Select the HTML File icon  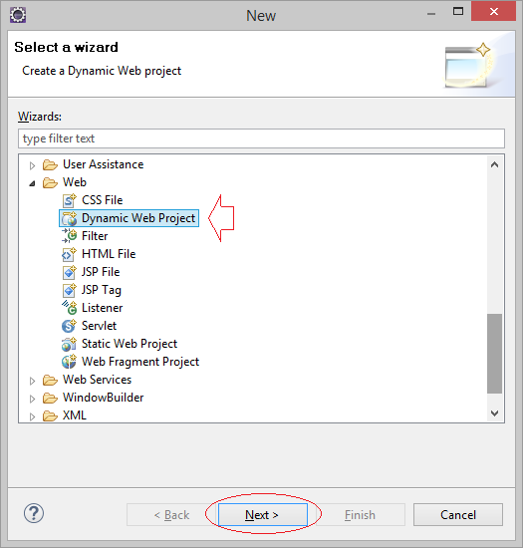point(69,254)
